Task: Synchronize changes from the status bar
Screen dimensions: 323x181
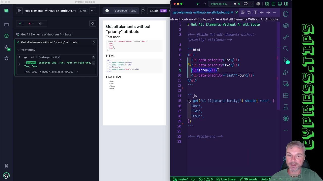Action: pos(193,179)
